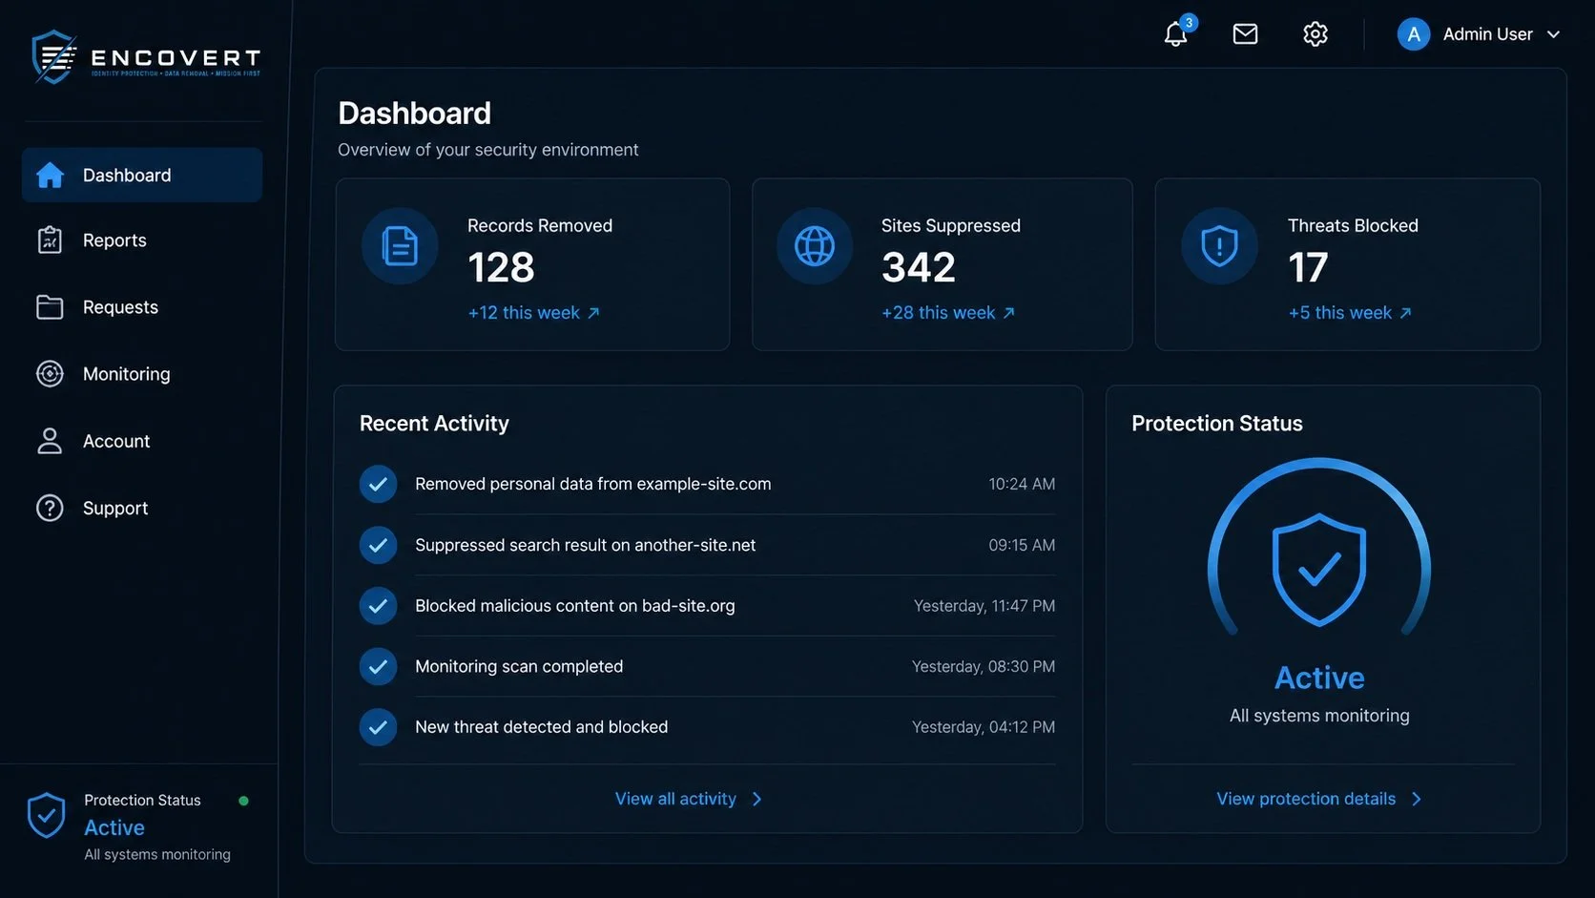Viewport: 1595px width, 898px height.
Task: Click the Records Removed value 128
Action: tap(501, 267)
